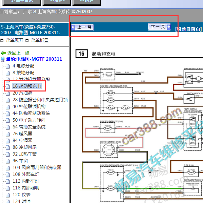203x203 pixels.
Task: Click the 菜单折叠 list icon
Action: coord(27,40)
